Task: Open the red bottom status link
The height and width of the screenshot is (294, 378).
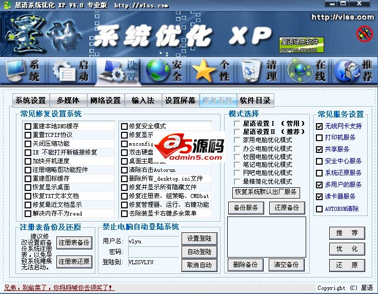Action: [x=58, y=288]
